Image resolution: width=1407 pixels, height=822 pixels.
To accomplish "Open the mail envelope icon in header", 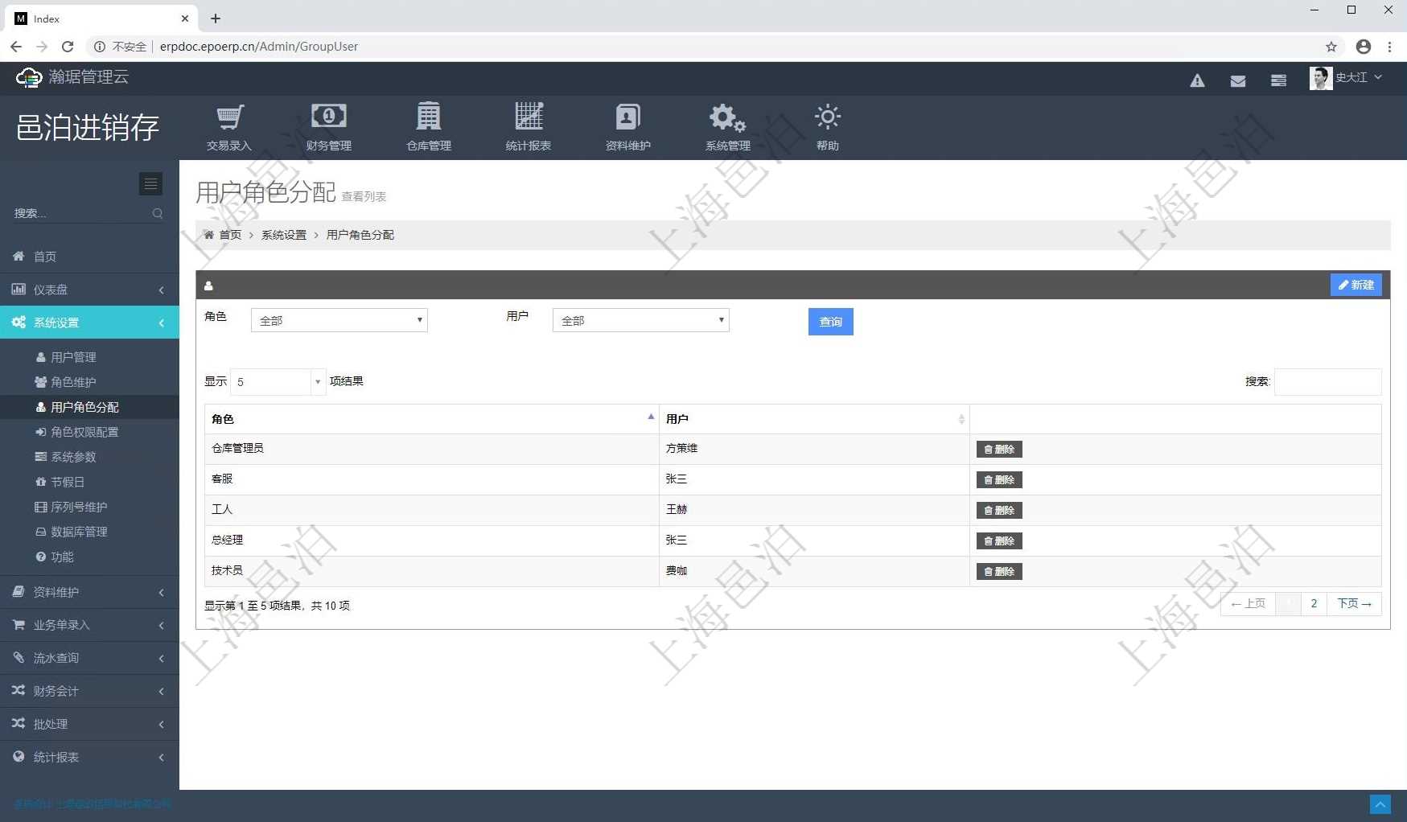I will pos(1238,80).
